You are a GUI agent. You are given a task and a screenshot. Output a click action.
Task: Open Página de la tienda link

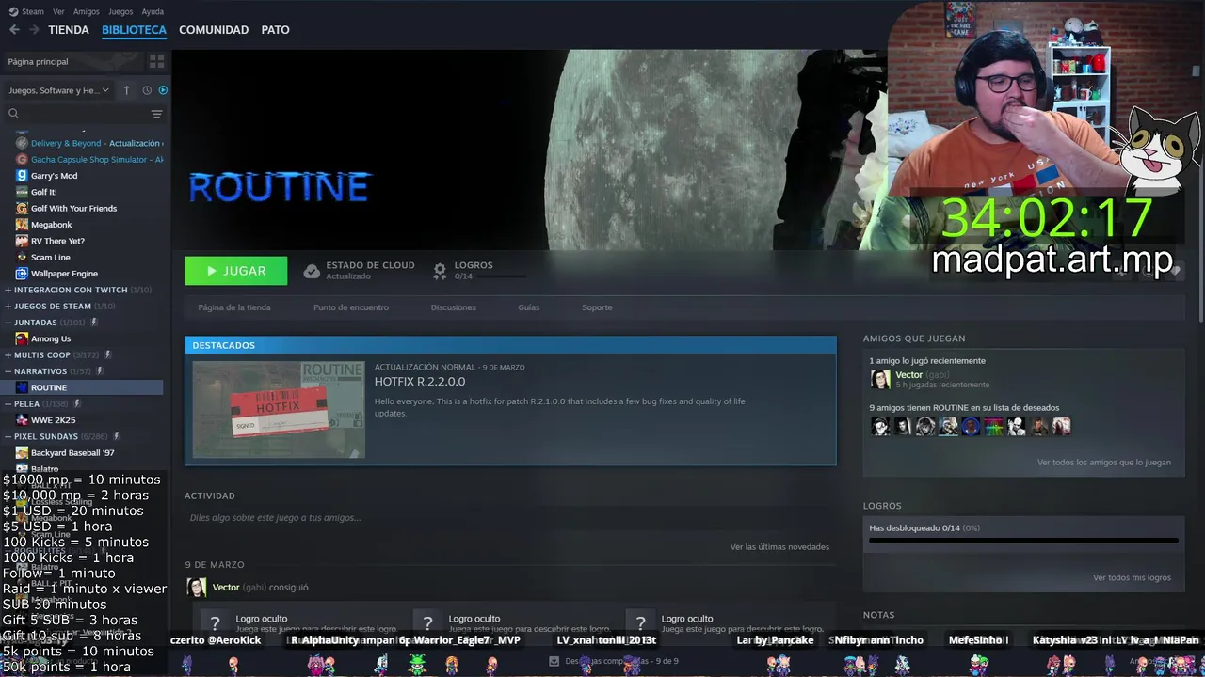tap(234, 307)
